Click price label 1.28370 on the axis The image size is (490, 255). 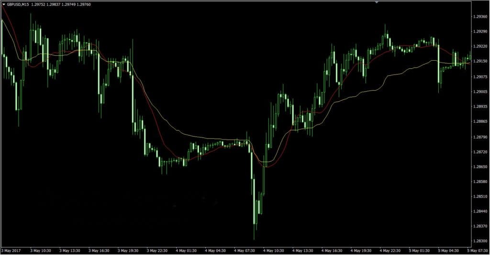pyautogui.click(x=480, y=226)
